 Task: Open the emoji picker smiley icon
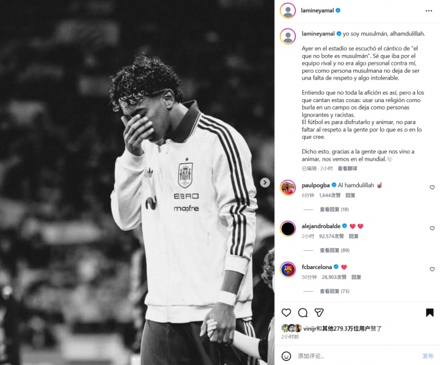click(286, 356)
